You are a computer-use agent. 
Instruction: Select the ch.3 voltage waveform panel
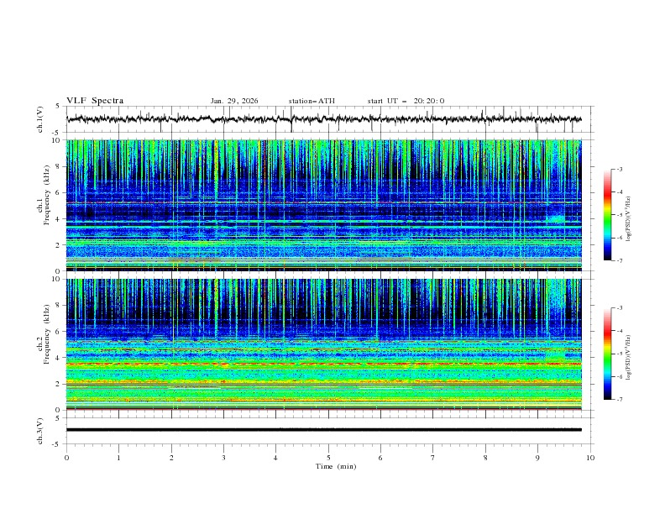click(x=327, y=430)
